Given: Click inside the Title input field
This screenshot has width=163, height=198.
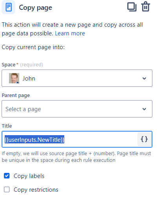Looking at the screenshot, I should coord(77,139).
